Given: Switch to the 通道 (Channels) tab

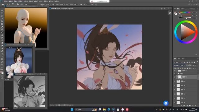Looking at the screenshot, I should [x=179, y=59].
